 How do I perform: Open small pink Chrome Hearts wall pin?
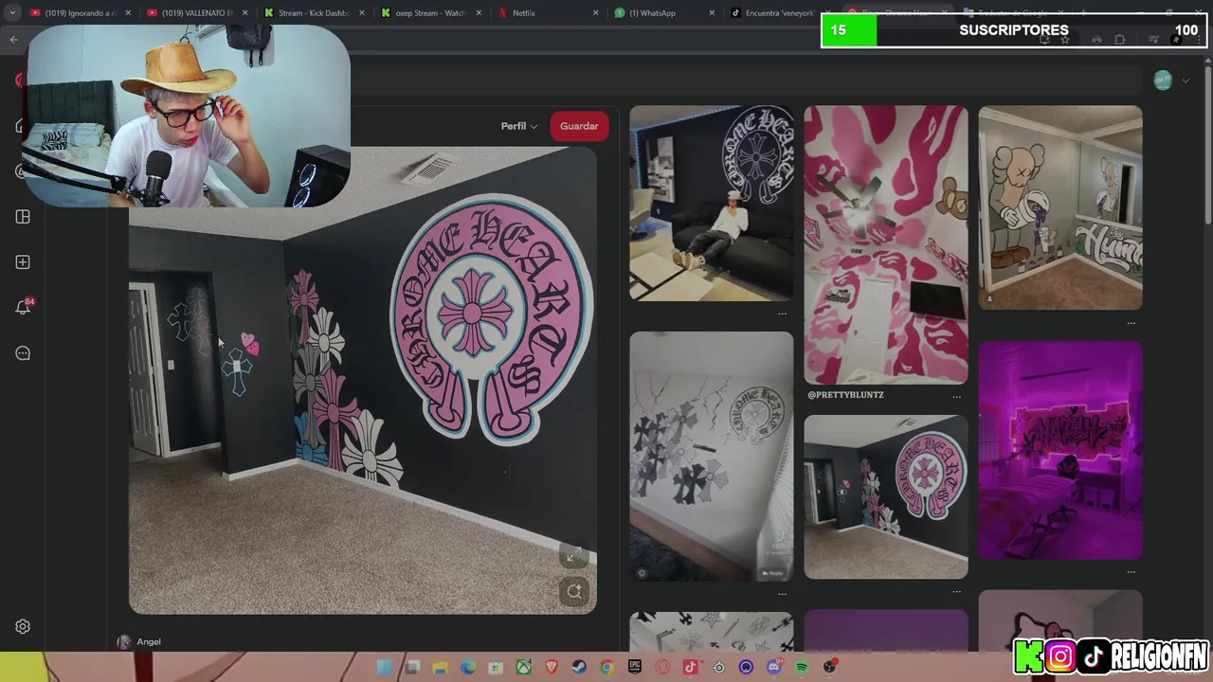click(886, 496)
